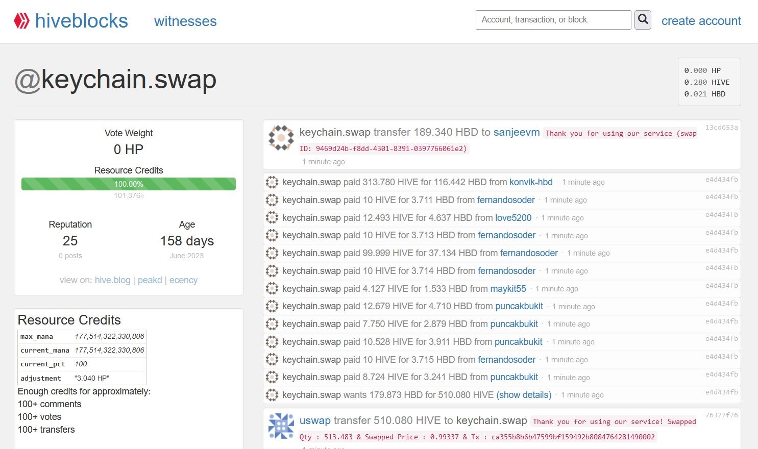758x449 pixels.
Task: Open the witnesses page
Action: click(x=185, y=21)
